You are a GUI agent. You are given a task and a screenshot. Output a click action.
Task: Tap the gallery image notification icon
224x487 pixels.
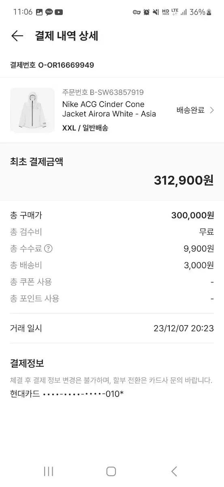coord(39,12)
